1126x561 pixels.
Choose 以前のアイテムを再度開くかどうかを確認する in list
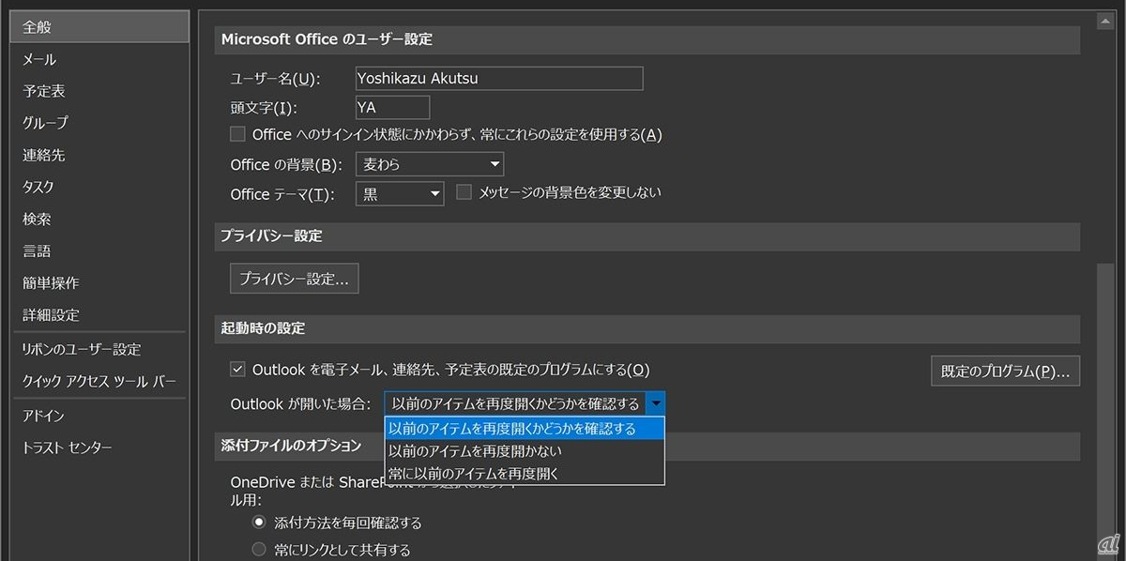click(x=525, y=429)
